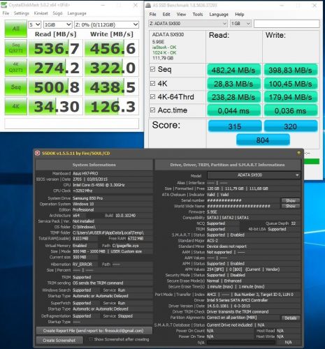Open the 1GiB test size dropdown in CrystalDiskMark
The height and width of the screenshot is (349, 325).
[57, 24]
